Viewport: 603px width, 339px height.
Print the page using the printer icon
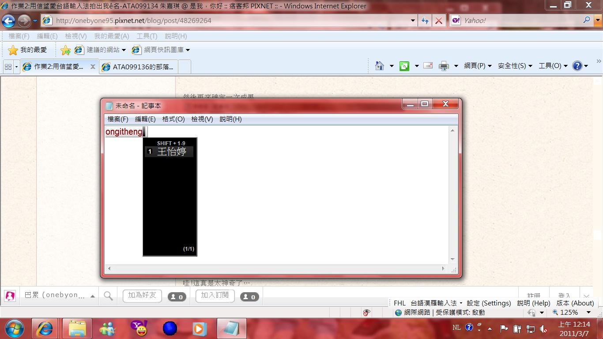pyautogui.click(x=443, y=65)
